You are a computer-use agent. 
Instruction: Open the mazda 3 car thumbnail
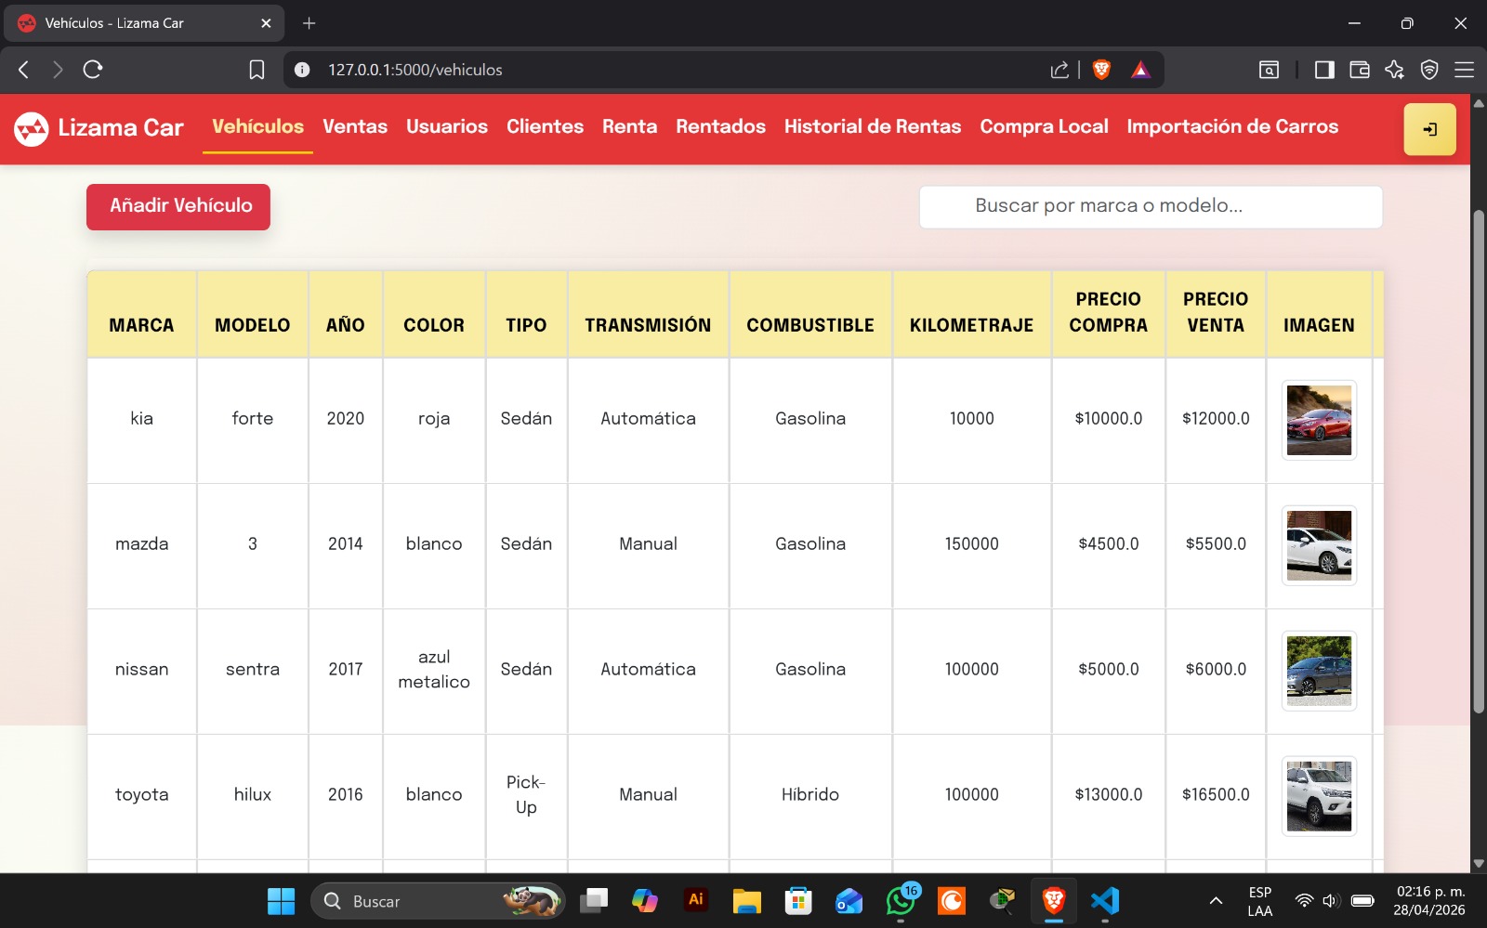point(1319,545)
